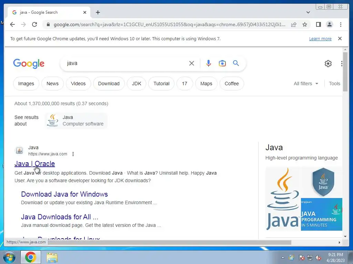The width and height of the screenshot is (353, 264).
Task: Click the Java knowledge panel title
Action: click(x=274, y=147)
